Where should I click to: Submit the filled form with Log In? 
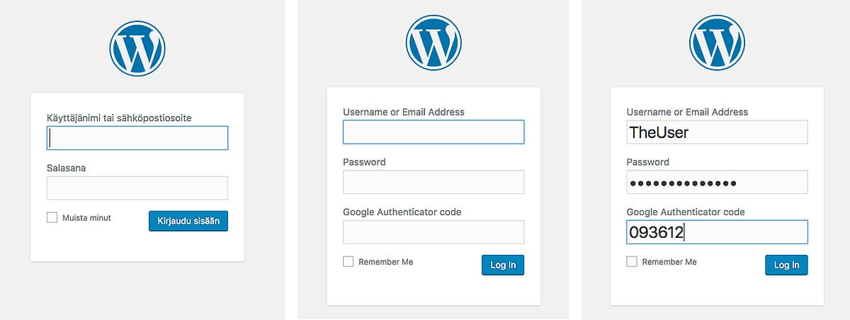coord(786,265)
